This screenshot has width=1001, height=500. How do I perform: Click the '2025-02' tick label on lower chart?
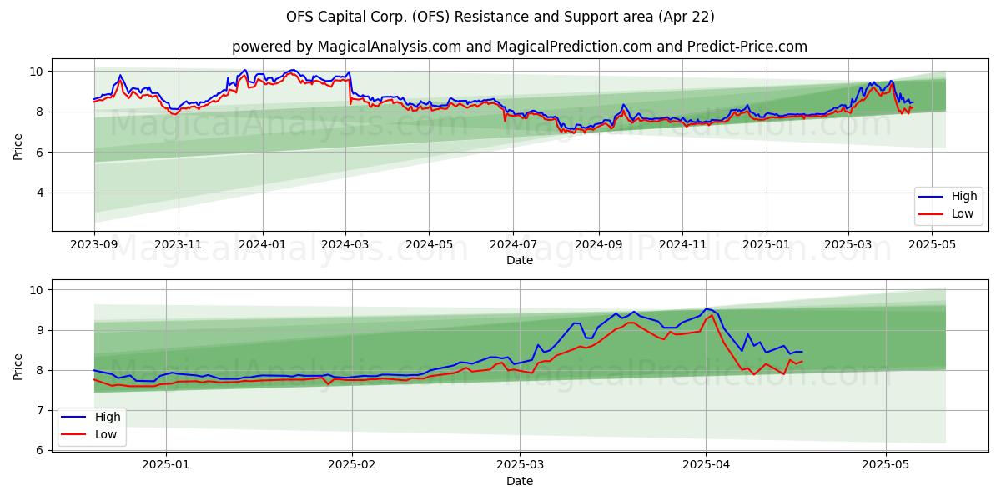click(352, 466)
